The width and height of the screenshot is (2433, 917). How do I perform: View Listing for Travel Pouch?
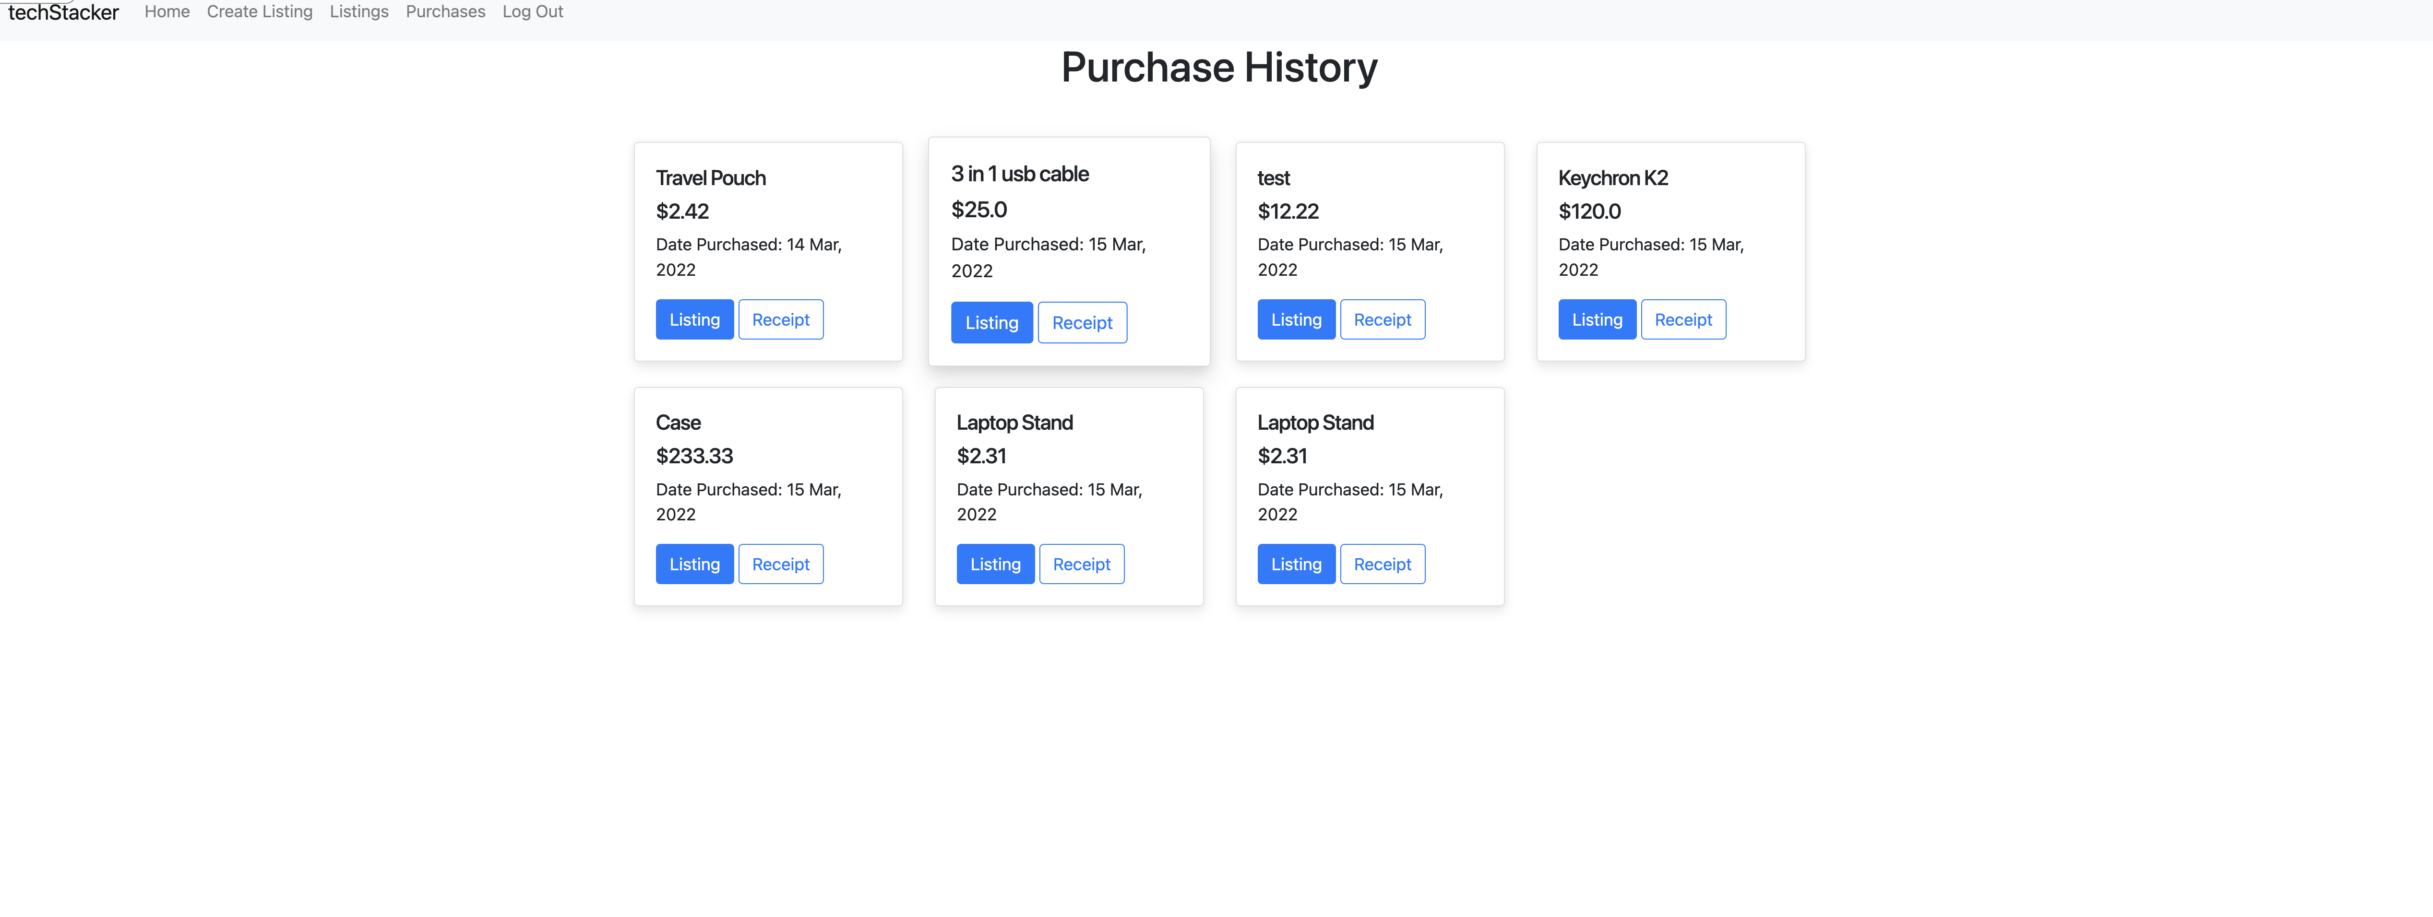tap(694, 319)
